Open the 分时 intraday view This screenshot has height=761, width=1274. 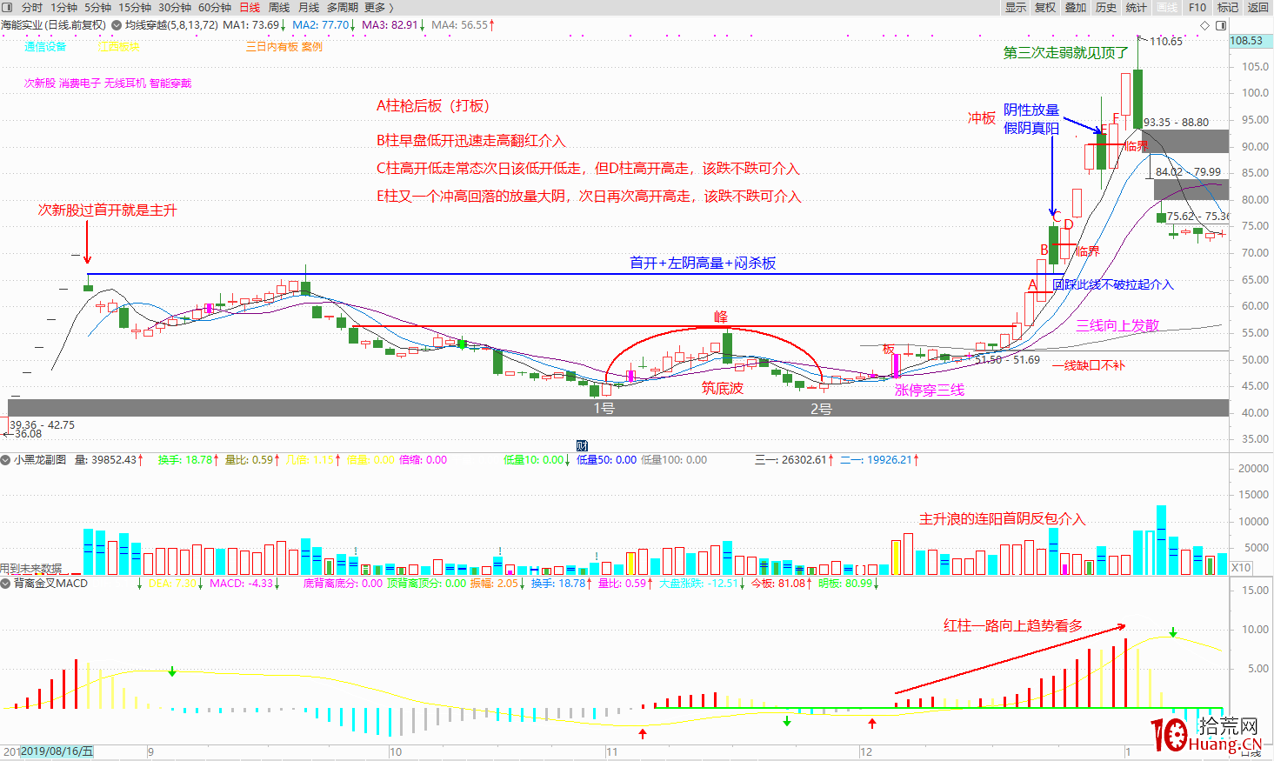click(x=32, y=8)
